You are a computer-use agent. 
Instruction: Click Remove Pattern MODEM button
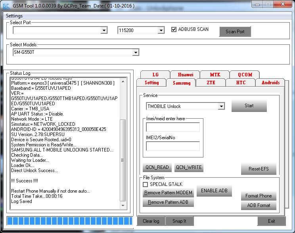(x=169, y=193)
